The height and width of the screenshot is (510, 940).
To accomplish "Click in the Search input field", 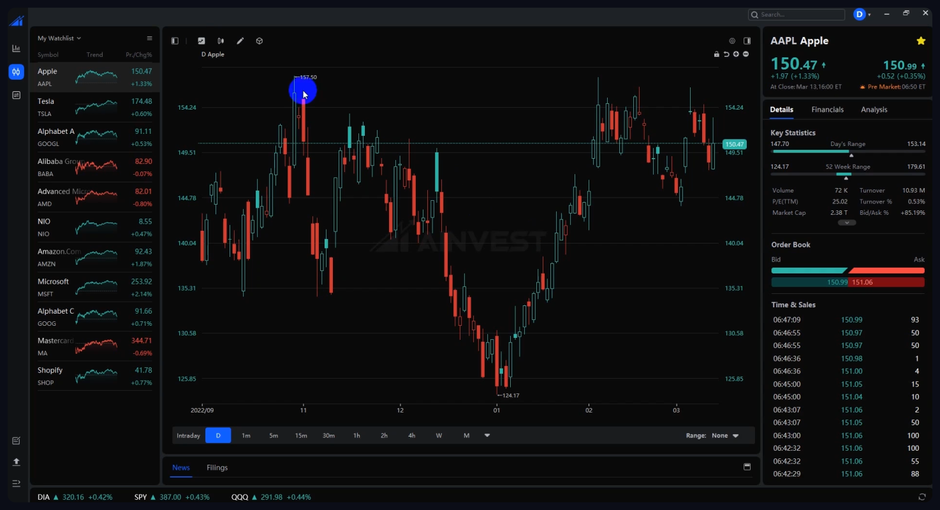I will click(x=797, y=14).
